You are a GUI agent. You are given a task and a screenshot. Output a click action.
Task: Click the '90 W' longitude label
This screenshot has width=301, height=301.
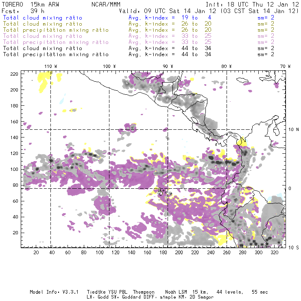pyautogui.click(x=168, y=66)
